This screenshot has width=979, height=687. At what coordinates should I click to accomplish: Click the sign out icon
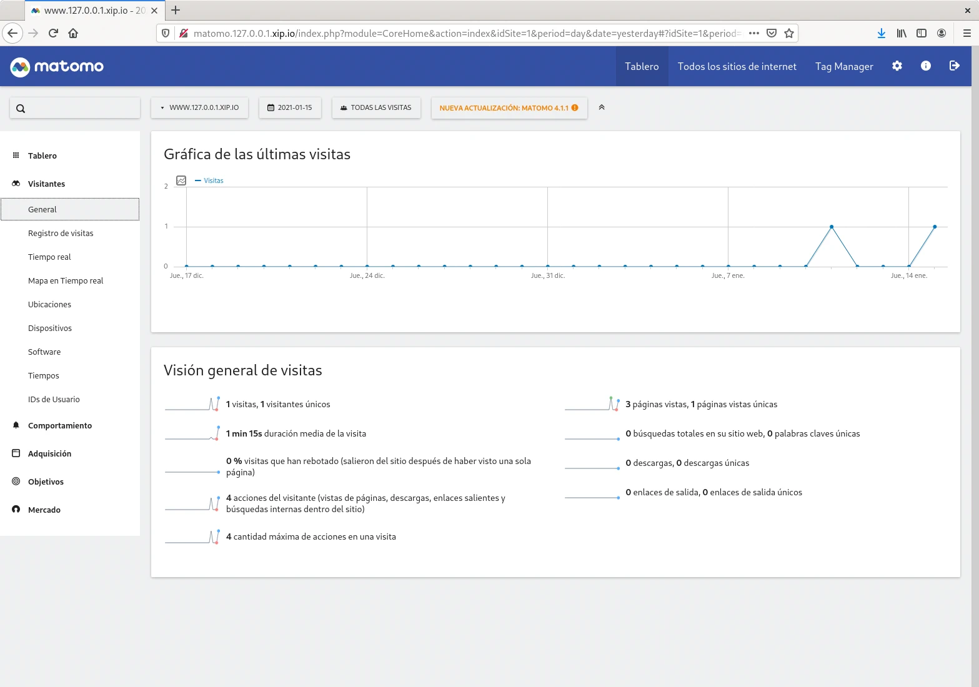tap(954, 66)
